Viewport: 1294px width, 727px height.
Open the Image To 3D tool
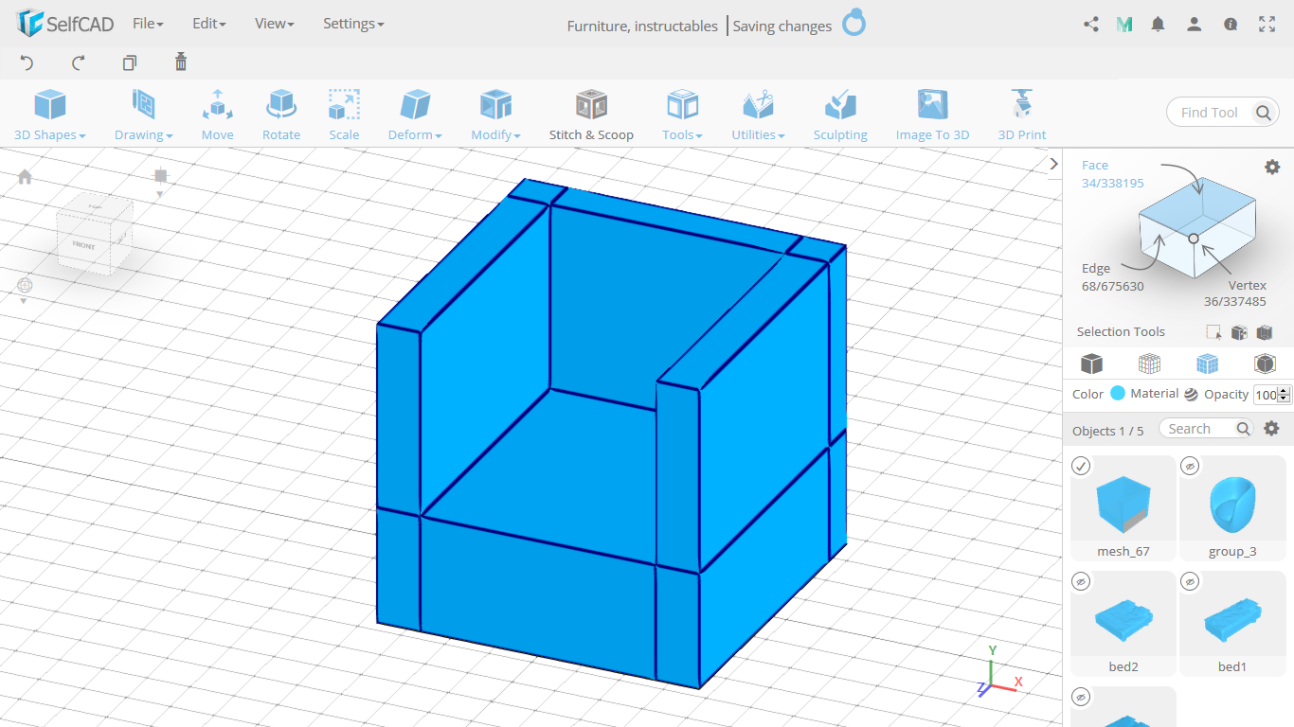[x=933, y=115]
